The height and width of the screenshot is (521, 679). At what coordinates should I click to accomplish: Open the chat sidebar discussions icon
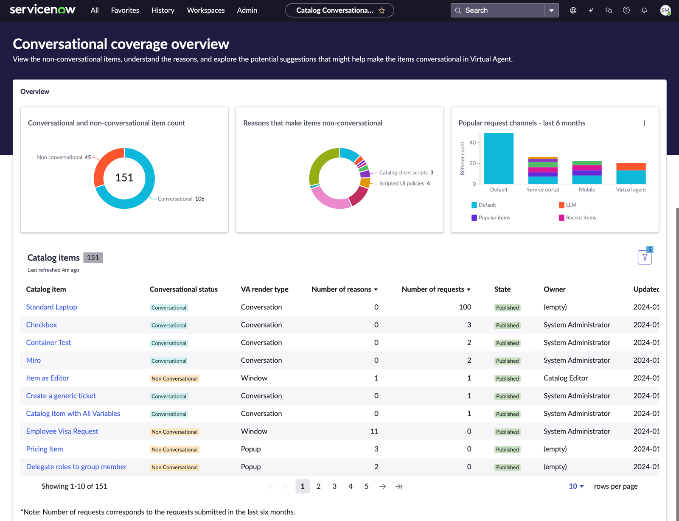[x=609, y=11]
